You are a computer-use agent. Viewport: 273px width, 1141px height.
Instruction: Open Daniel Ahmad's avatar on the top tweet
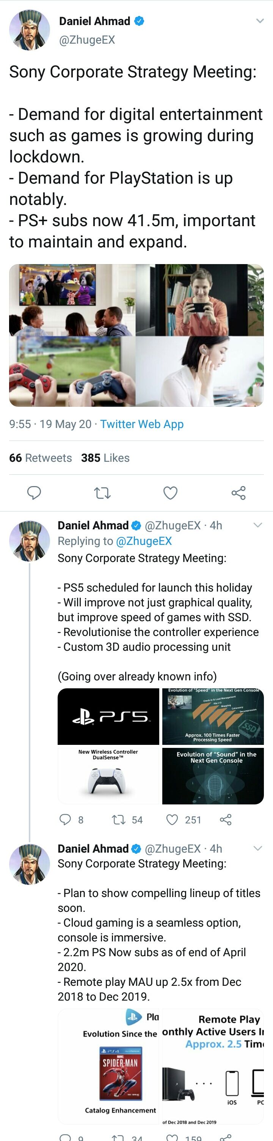[x=29, y=30]
